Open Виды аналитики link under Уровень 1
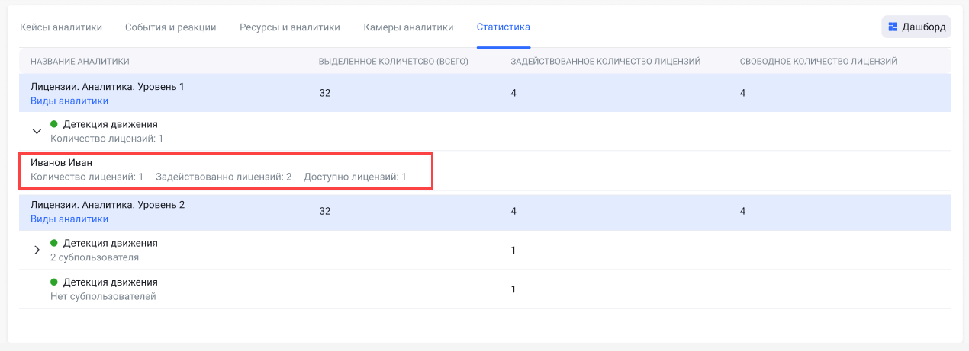Viewport: 969px width, 351px height. pyautogui.click(x=69, y=101)
